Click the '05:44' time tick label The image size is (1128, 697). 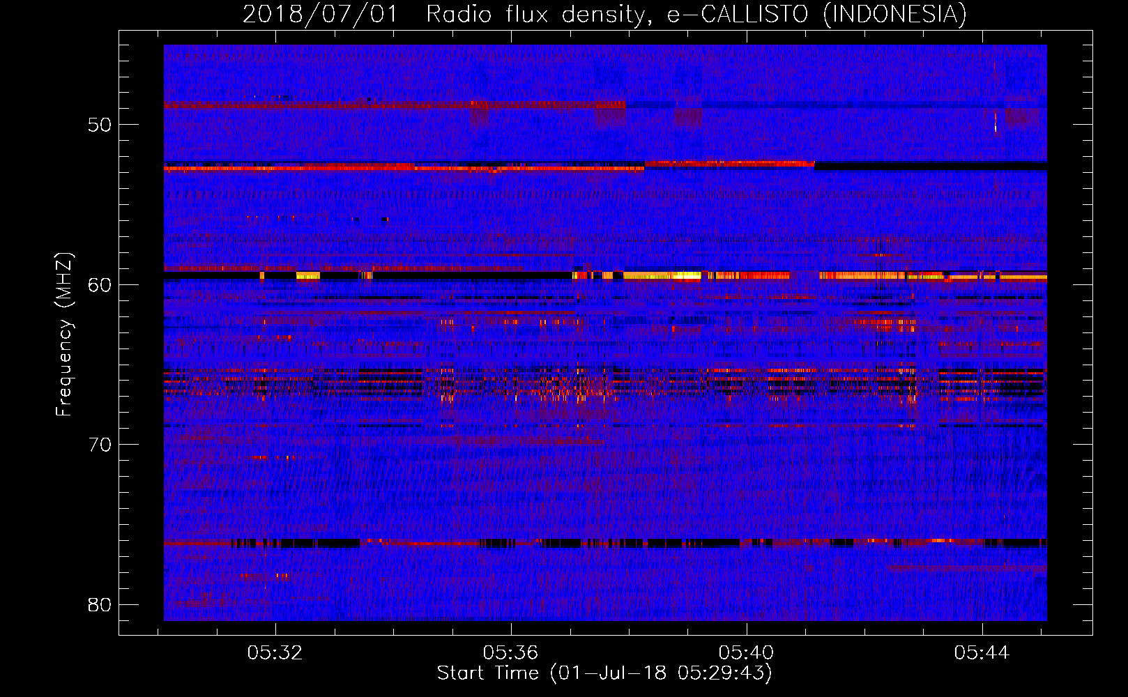pyautogui.click(x=982, y=653)
